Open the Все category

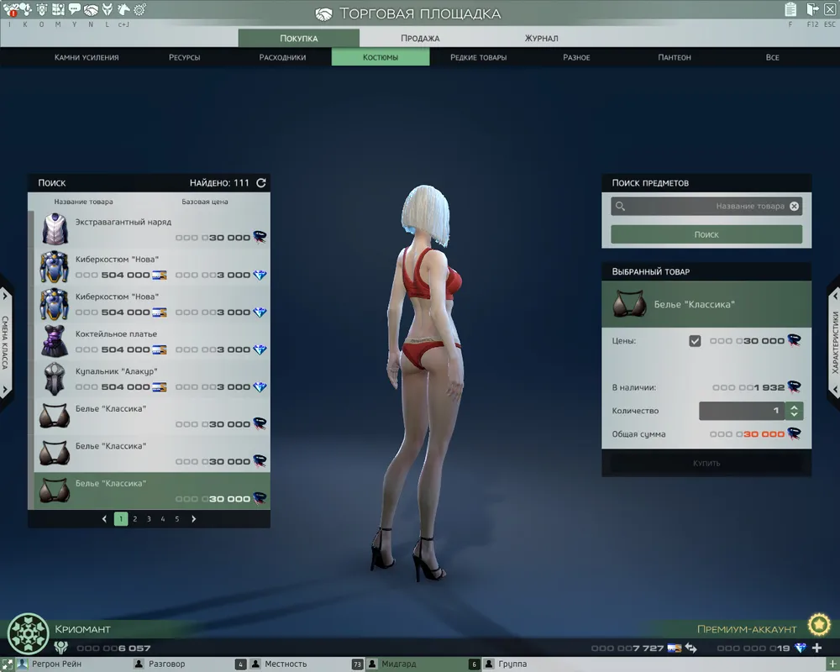click(x=773, y=57)
